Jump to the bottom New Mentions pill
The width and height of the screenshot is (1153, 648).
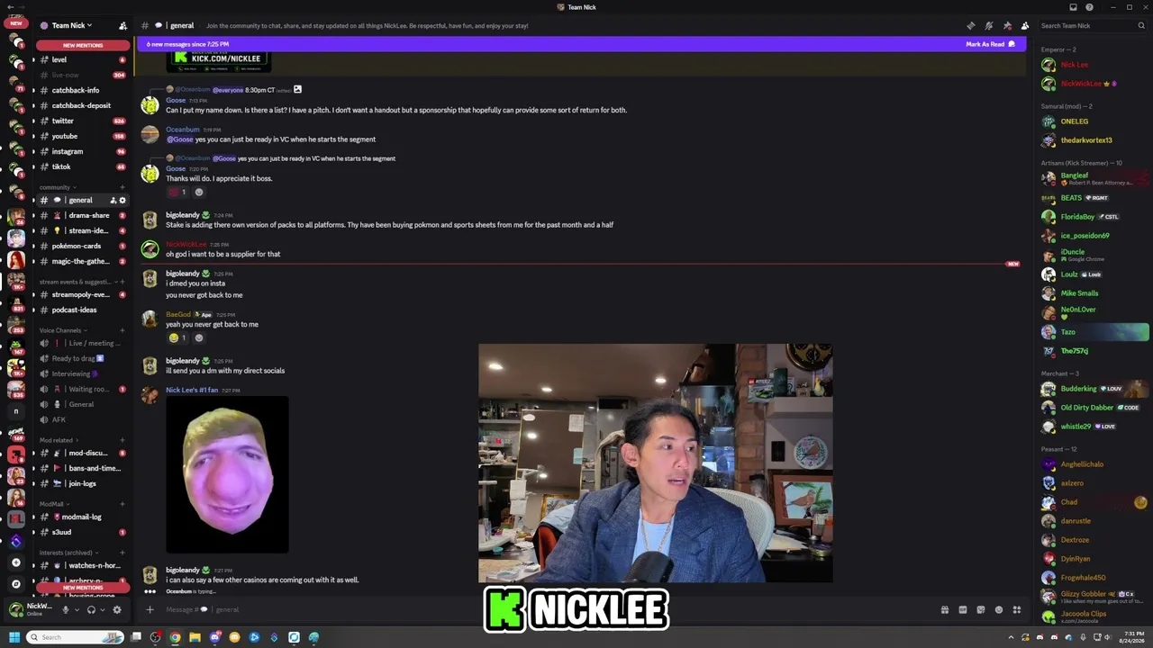click(x=83, y=588)
